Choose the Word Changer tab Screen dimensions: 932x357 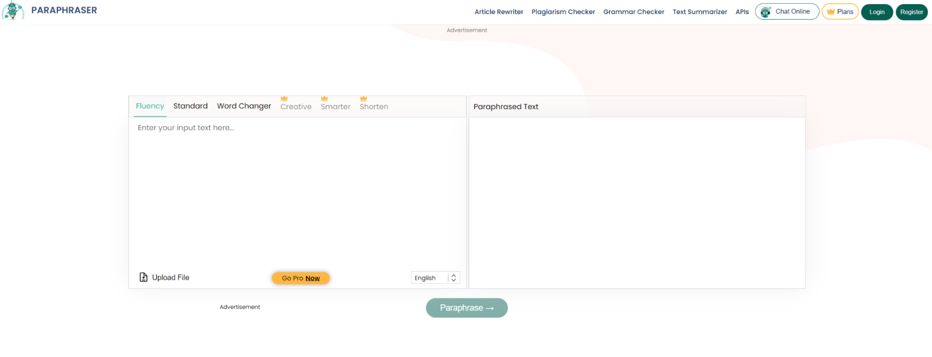pos(244,106)
